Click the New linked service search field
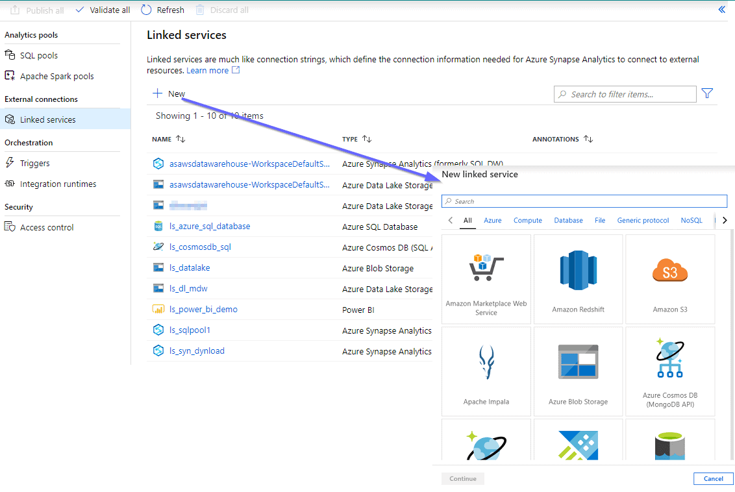This screenshot has height=492, width=735. pos(584,201)
